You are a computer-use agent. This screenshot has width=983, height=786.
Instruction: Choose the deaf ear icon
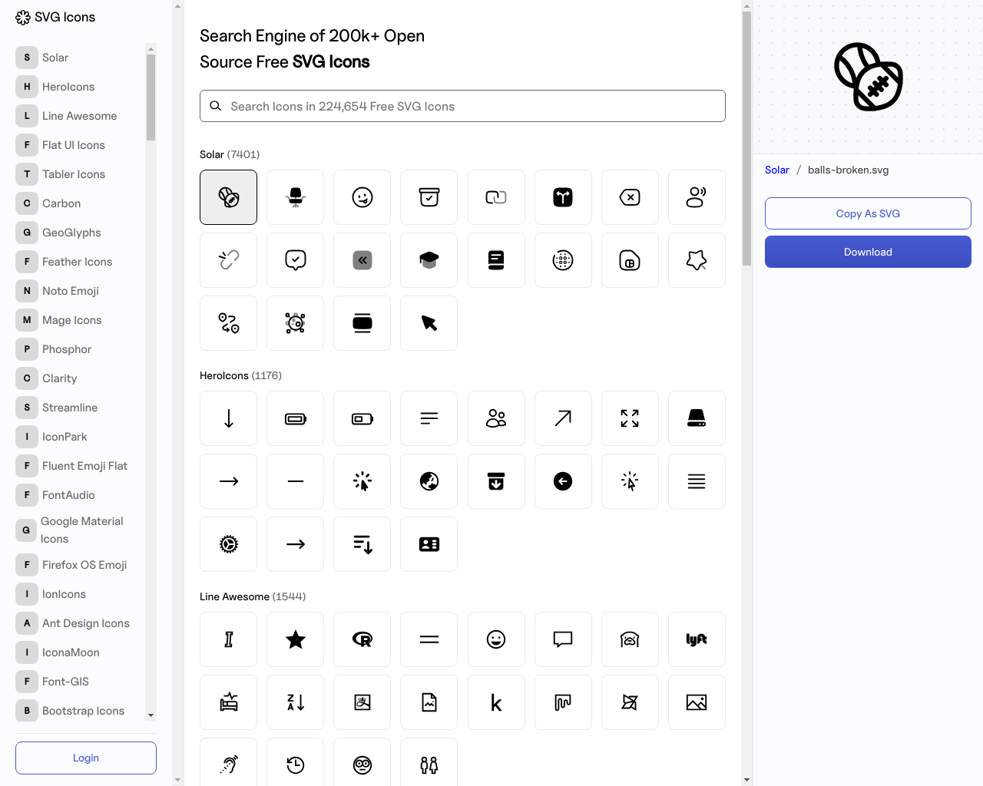pyautogui.click(x=228, y=765)
